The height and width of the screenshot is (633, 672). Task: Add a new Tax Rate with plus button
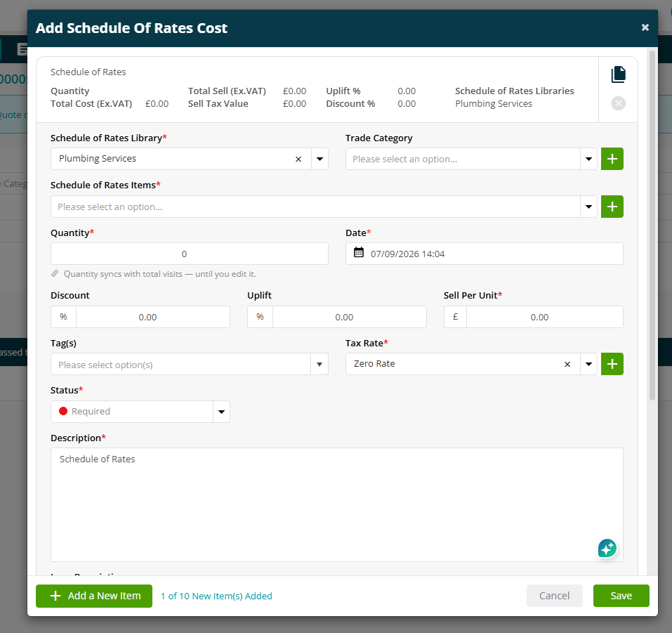point(612,364)
